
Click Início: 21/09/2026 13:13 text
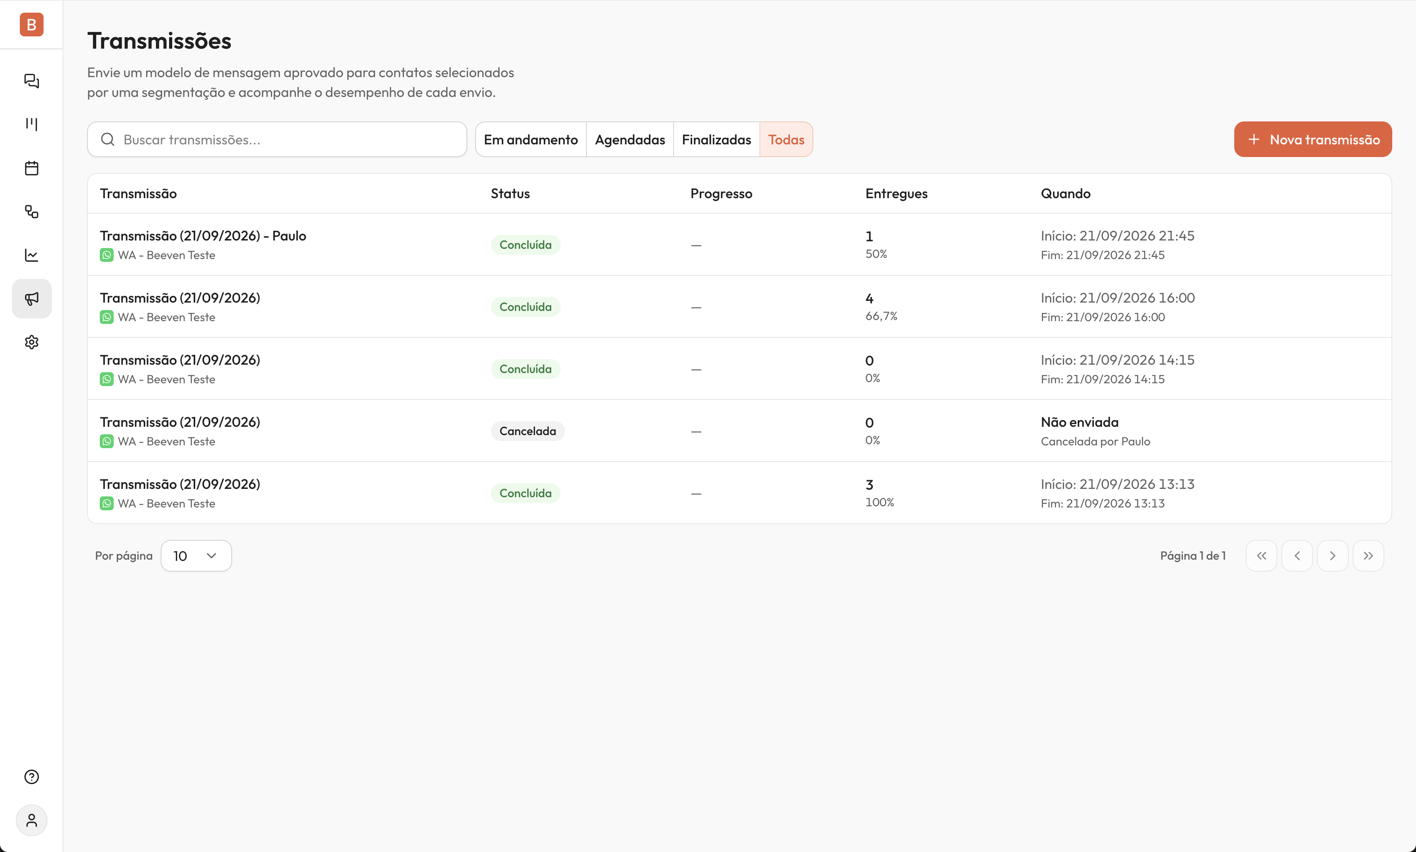(1118, 484)
